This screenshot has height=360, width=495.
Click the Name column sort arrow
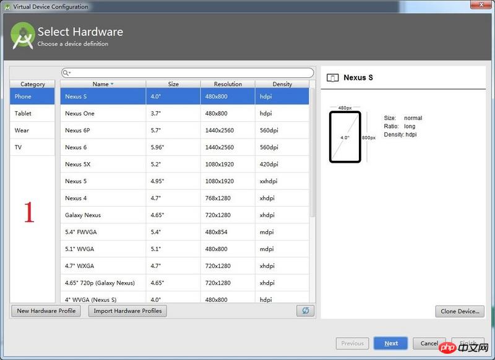[112, 84]
